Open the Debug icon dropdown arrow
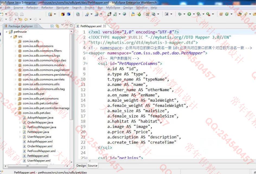 [x=184, y=14]
